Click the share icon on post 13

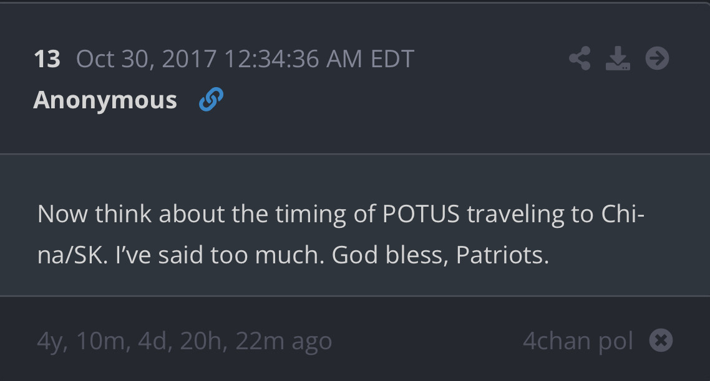pos(580,59)
